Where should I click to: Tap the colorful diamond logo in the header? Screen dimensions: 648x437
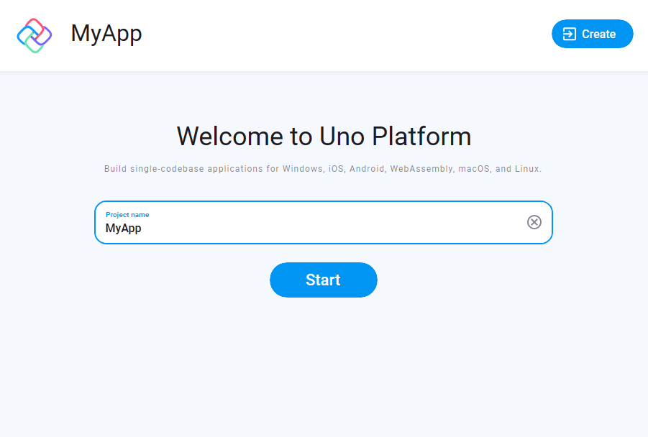click(x=34, y=34)
